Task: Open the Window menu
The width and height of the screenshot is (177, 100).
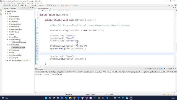Action: [37, 3]
